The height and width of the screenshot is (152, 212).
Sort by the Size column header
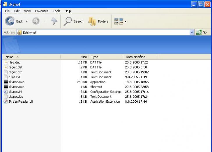75,57
